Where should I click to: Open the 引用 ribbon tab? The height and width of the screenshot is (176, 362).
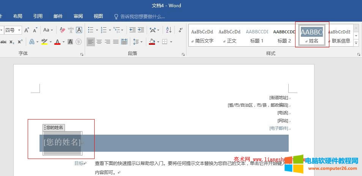pyautogui.click(x=38, y=16)
